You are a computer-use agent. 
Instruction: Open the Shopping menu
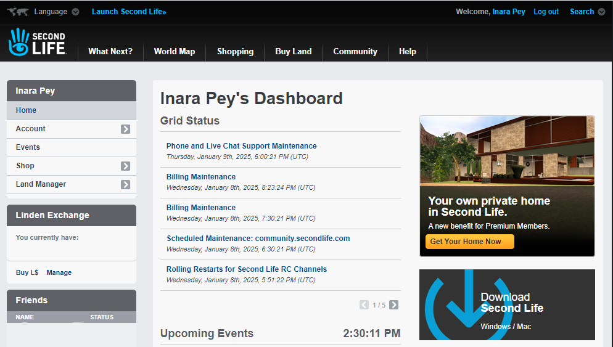pyautogui.click(x=235, y=52)
